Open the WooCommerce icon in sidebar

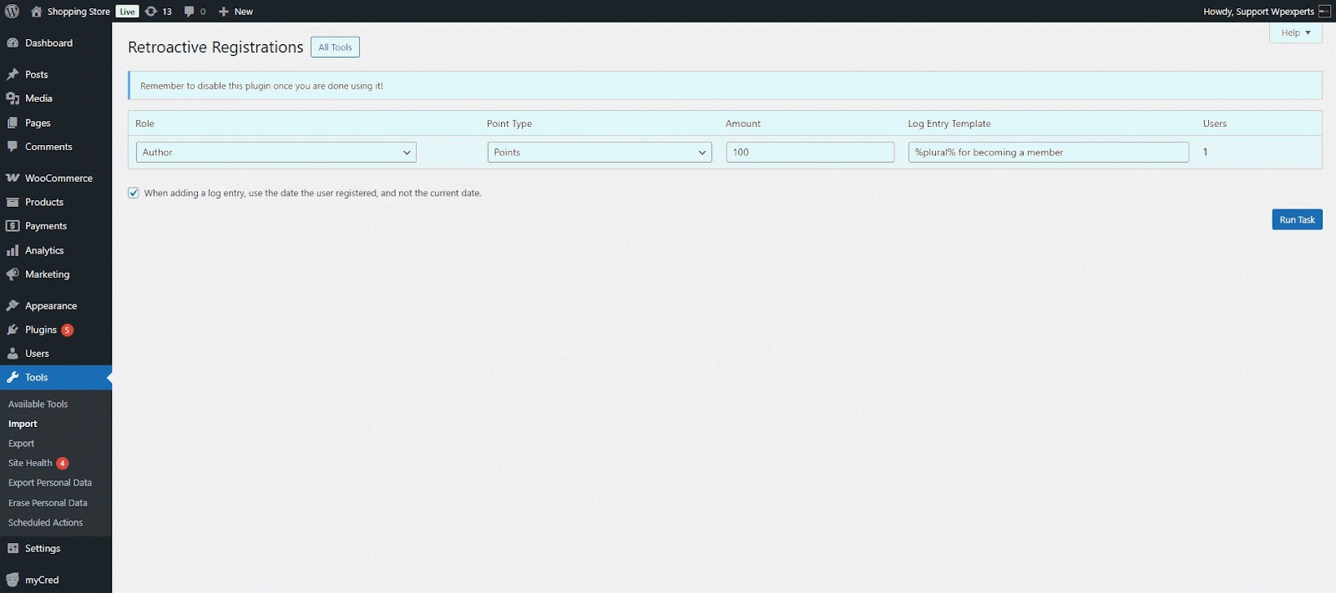point(13,178)
